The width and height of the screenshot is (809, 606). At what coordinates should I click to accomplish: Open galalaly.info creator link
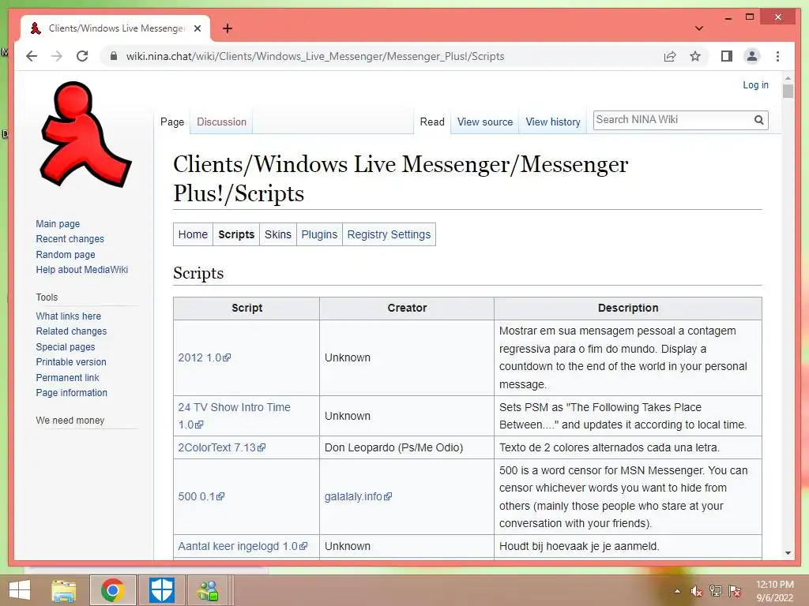(358, 496)
